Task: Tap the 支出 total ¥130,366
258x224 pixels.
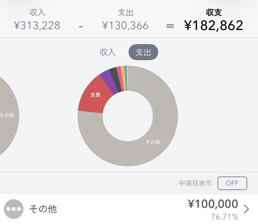Action: 125,25
